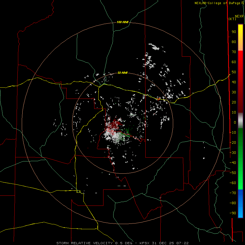Click the 50 NMI range ring label
The image size is (245, 245).
point(122,73)
